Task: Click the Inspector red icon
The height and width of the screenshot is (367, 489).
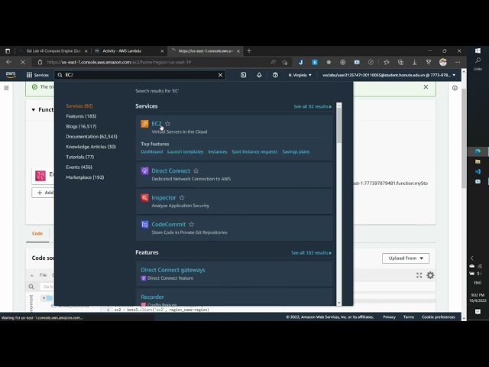Action: (x=144, y=198)
